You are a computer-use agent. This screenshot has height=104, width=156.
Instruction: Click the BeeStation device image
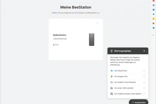(x=92, y=40)
